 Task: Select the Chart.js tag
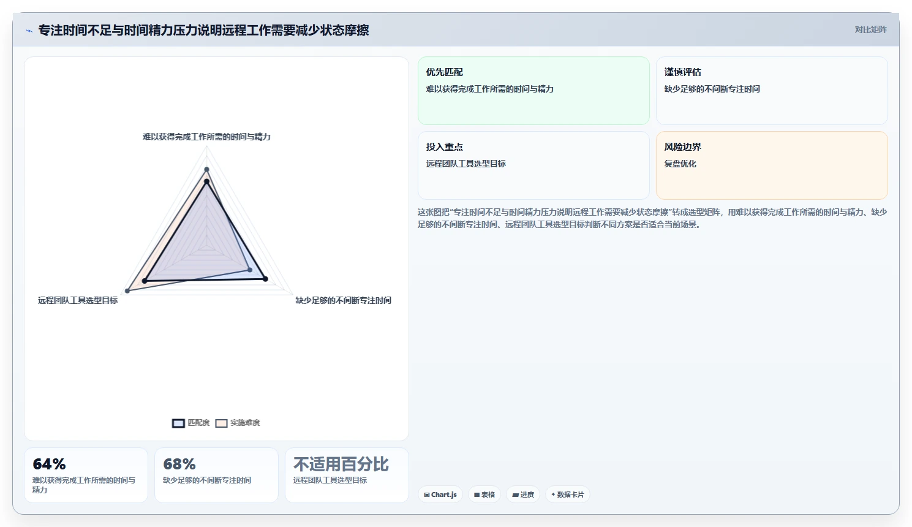440,495
